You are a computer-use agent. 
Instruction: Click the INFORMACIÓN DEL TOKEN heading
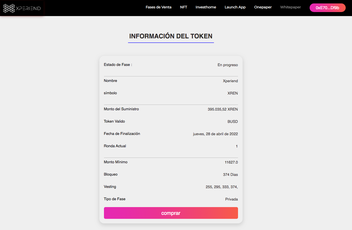point(171,36)
